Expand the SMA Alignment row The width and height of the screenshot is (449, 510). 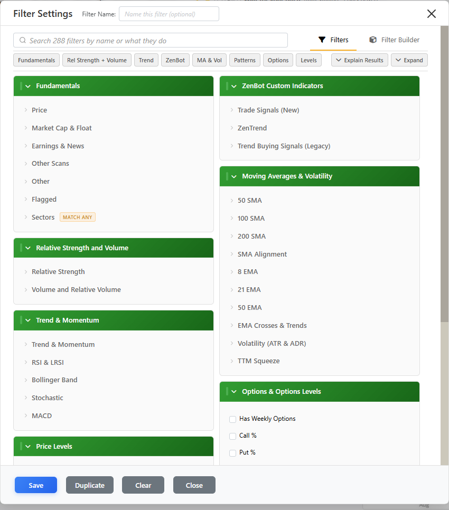320,254
